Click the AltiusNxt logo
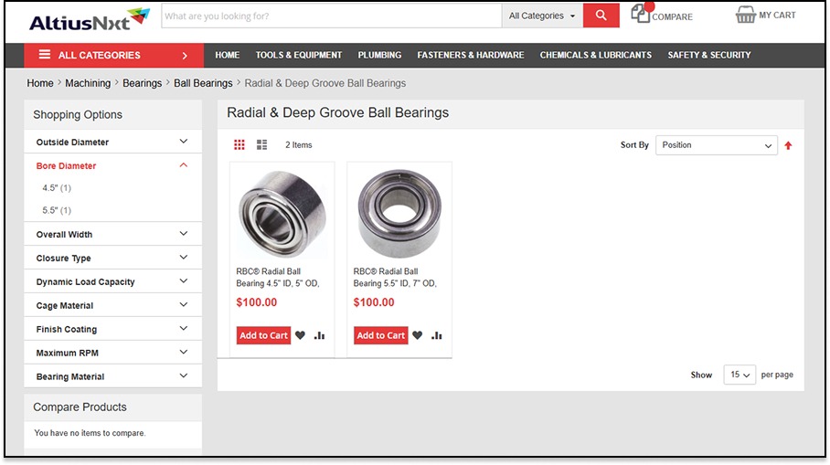 90,19
